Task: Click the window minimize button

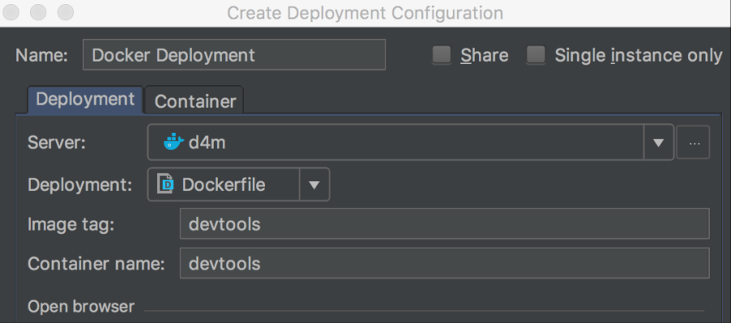Action: coord(38,12)
